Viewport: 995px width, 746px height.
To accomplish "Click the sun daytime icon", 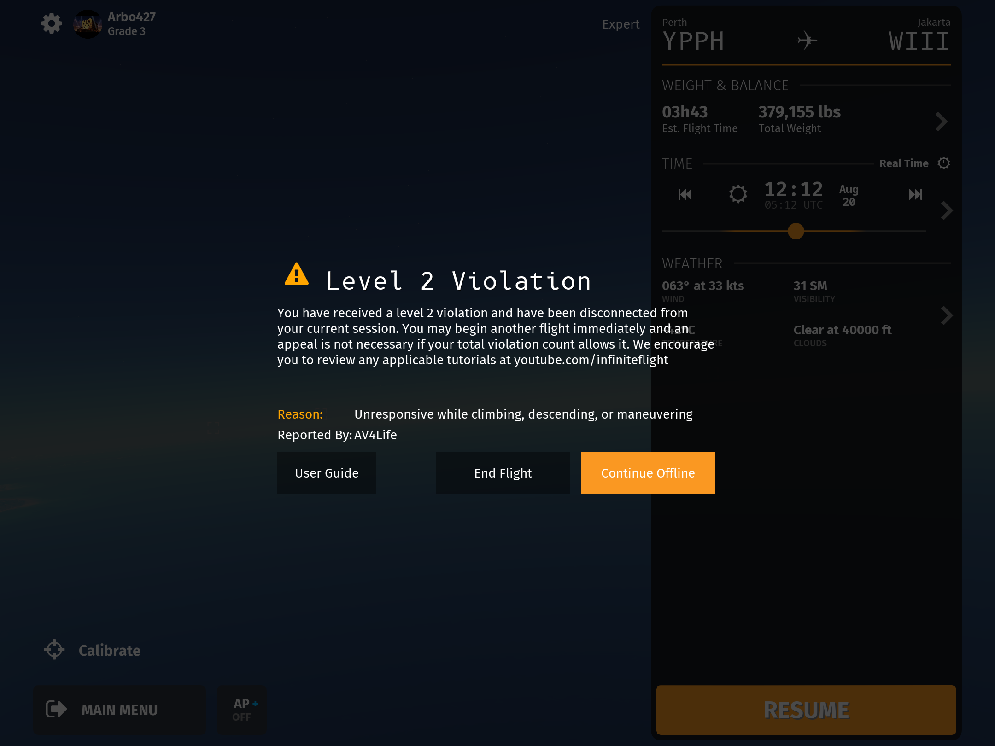I will [x=738, y=194].
